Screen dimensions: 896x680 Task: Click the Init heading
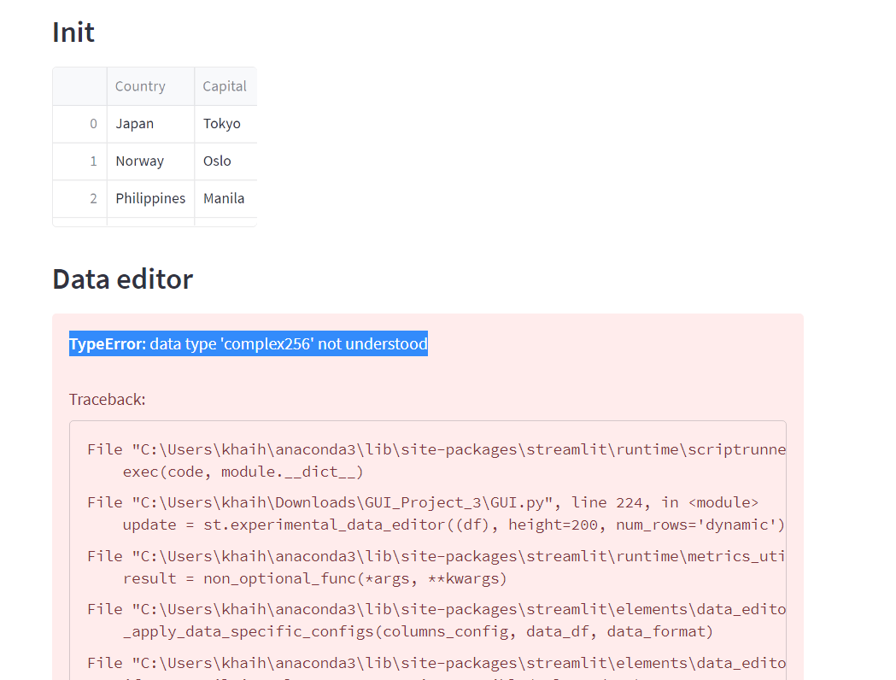click(x=73, y=32)
